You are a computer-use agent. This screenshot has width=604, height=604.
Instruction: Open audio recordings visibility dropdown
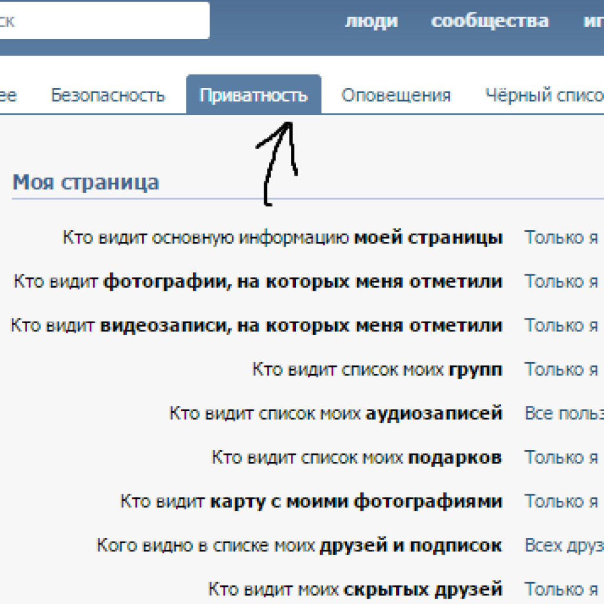[x=563, y=413]
